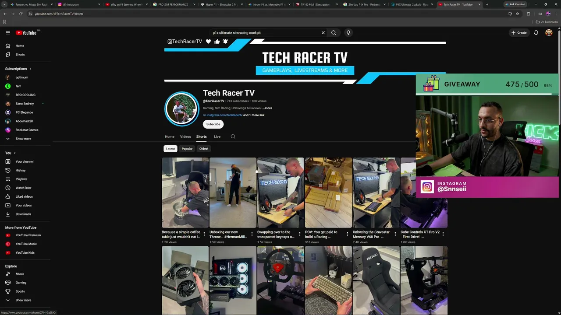Filter shorts by Oldest
561x315 pixels.
[204, 149]
